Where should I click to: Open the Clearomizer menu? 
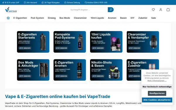[x=80, y=18]
